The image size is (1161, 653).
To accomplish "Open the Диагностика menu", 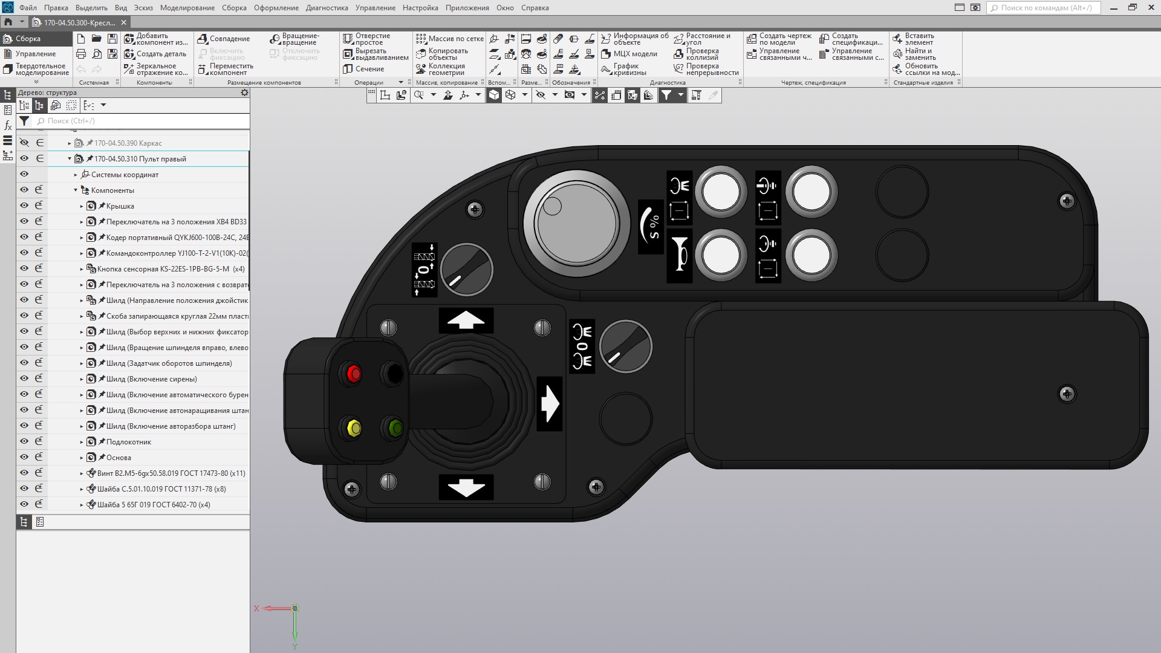I will [x=327, y=8].
